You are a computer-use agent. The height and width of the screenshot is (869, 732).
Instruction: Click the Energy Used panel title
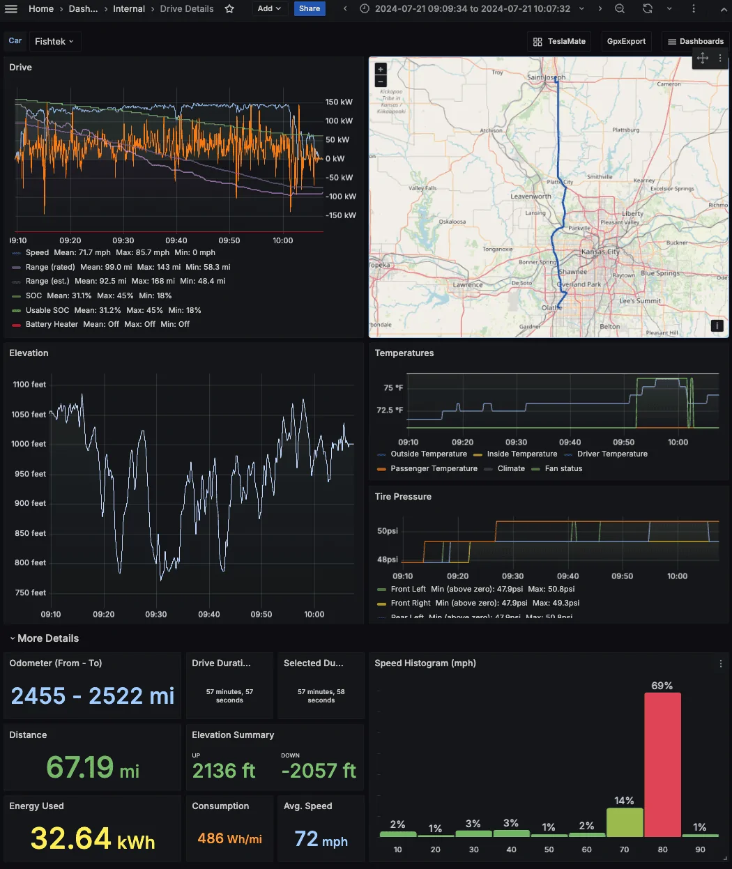point(36,806)
